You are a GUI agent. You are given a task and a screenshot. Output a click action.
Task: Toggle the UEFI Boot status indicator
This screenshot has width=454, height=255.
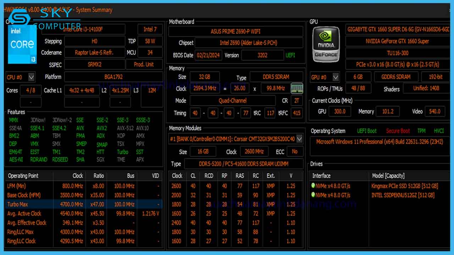click(x=367, y=131)
